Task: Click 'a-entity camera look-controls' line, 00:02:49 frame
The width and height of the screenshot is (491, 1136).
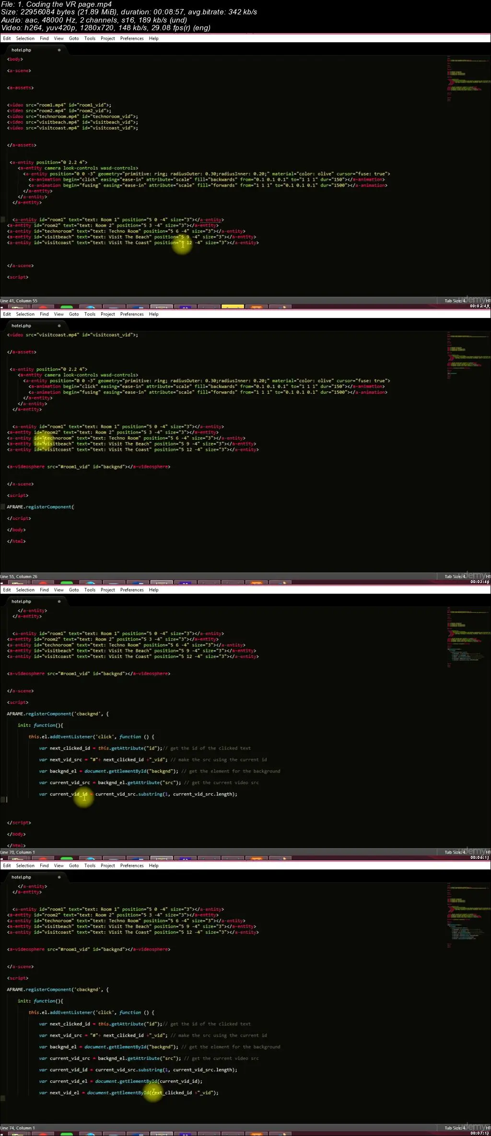Action: tap(78, 168)
